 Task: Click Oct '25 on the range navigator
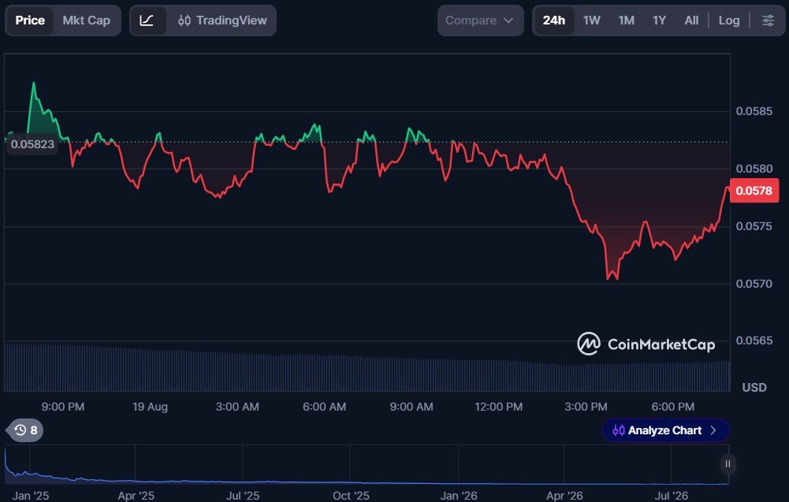pyautogui.click(x=351, y=496)
